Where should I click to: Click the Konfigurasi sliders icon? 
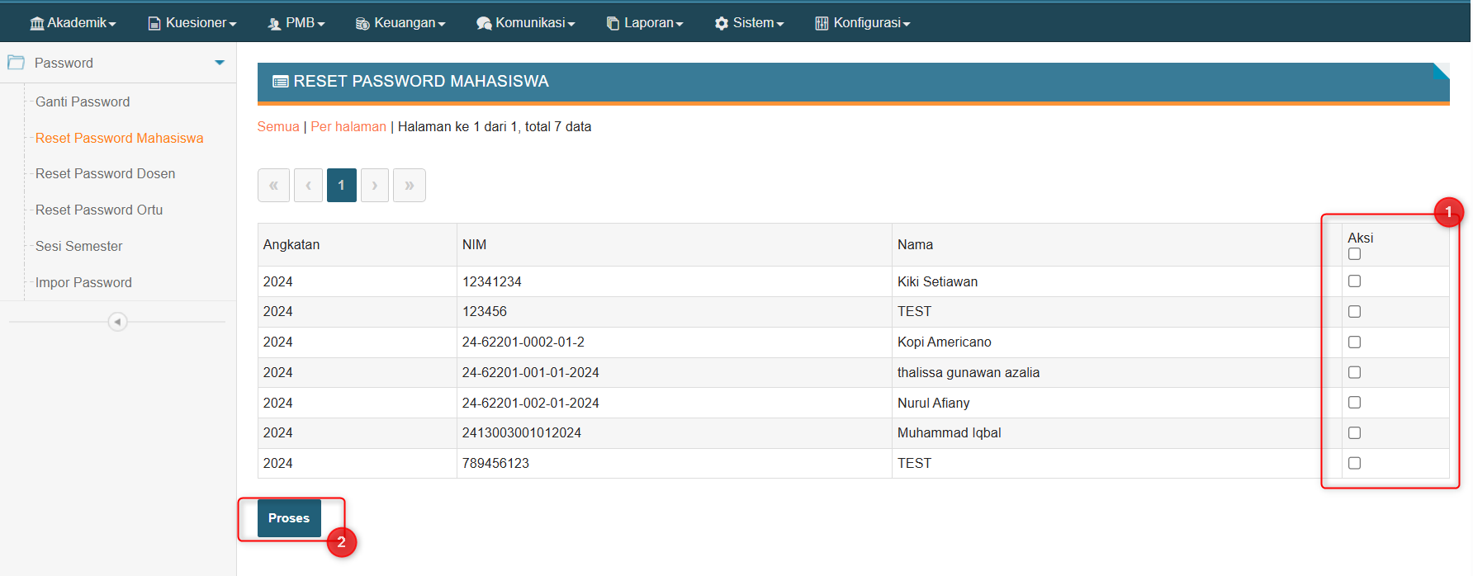pyautogui.click(x=822, y=23)
